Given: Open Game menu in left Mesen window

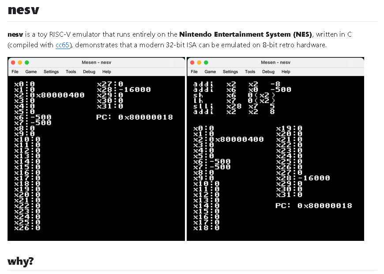Looking at the screenshot, I should click(31, 72).
